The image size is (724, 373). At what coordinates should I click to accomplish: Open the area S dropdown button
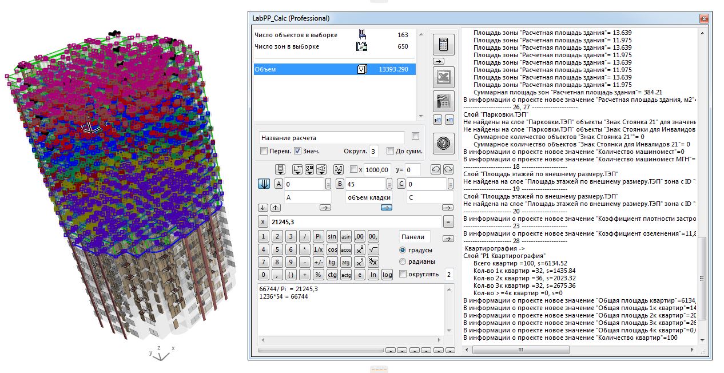(309, 169)
